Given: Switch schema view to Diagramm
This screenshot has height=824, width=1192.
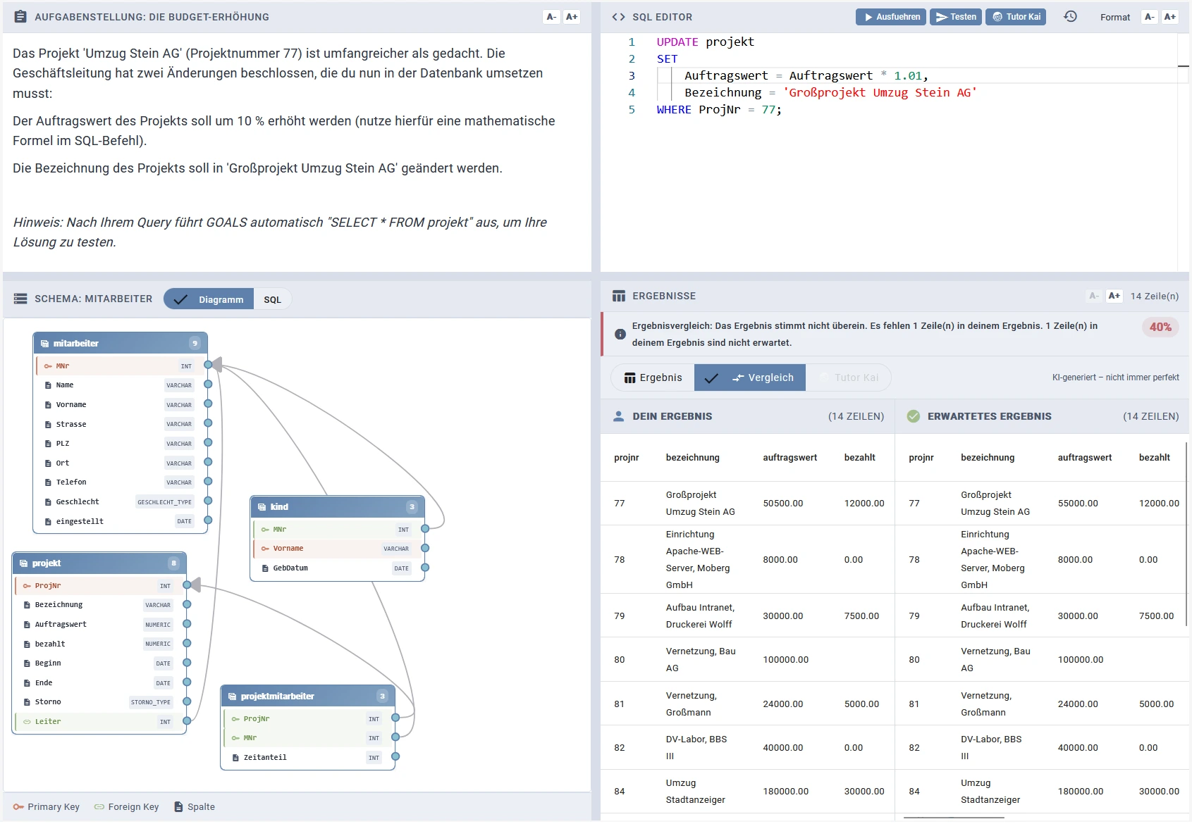Looking at the screenshot, I should click(221, 299).
